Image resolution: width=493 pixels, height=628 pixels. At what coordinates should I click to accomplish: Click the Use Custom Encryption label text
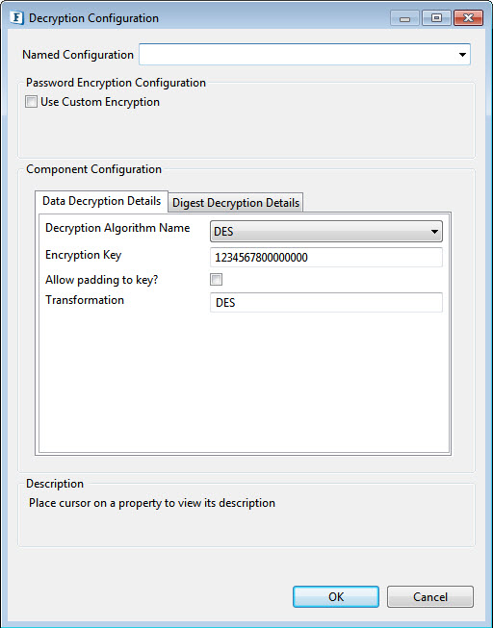point(100,102)
